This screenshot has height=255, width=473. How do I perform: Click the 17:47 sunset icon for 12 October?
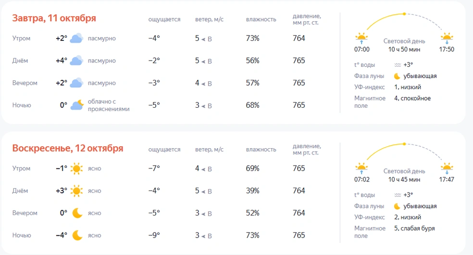pos(447,168)
